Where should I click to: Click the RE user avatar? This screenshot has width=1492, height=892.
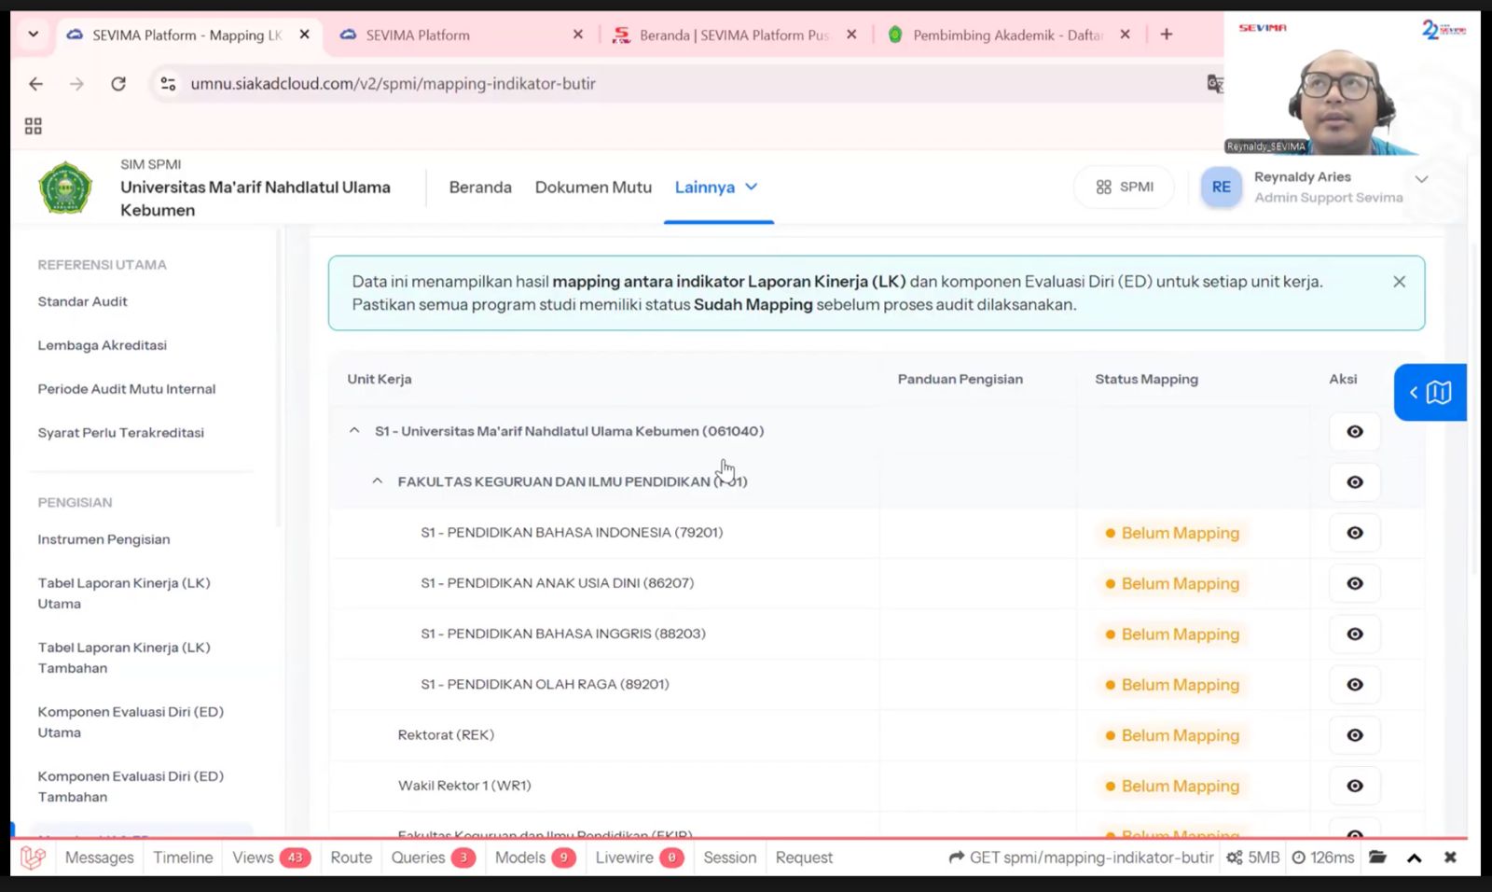(x=1221, y=187)
